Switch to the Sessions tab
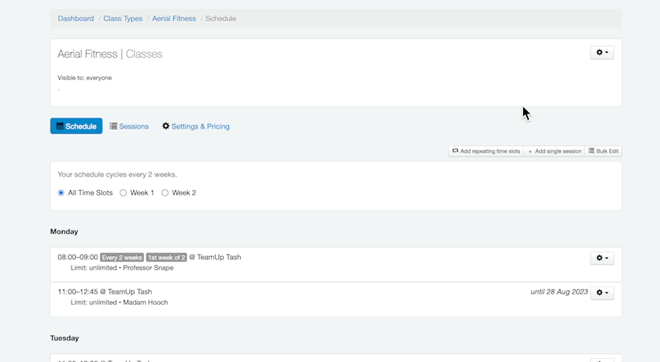660x362 pixels. pos(133,127)
